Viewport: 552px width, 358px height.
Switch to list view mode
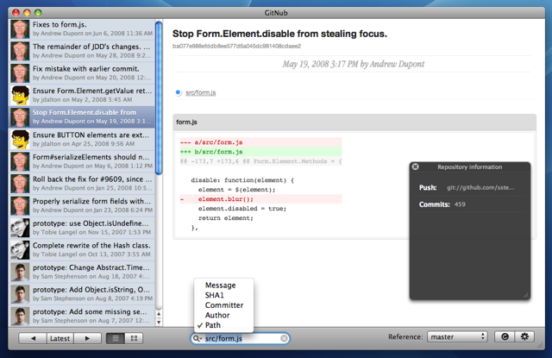pyautogui.click(x=116, y=338)
